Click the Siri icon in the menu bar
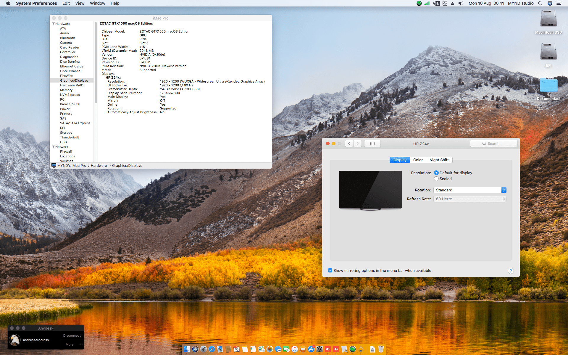This screenshot has width=568, height=355. 550,3
